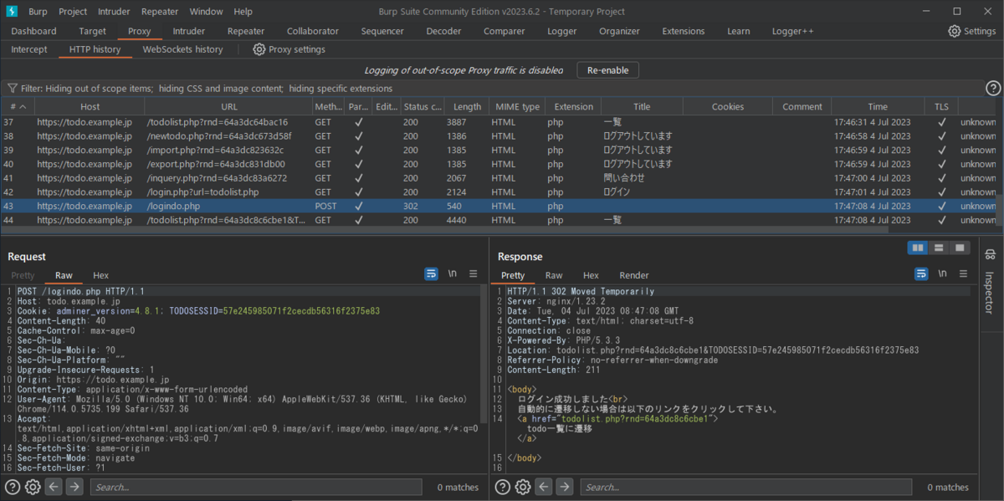
Task: Switch to the Learn tab
Action: (739, 31)
